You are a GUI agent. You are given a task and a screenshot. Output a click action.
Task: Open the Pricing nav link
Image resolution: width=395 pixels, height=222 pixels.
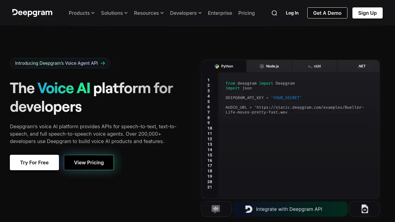(x=247, y=13)
